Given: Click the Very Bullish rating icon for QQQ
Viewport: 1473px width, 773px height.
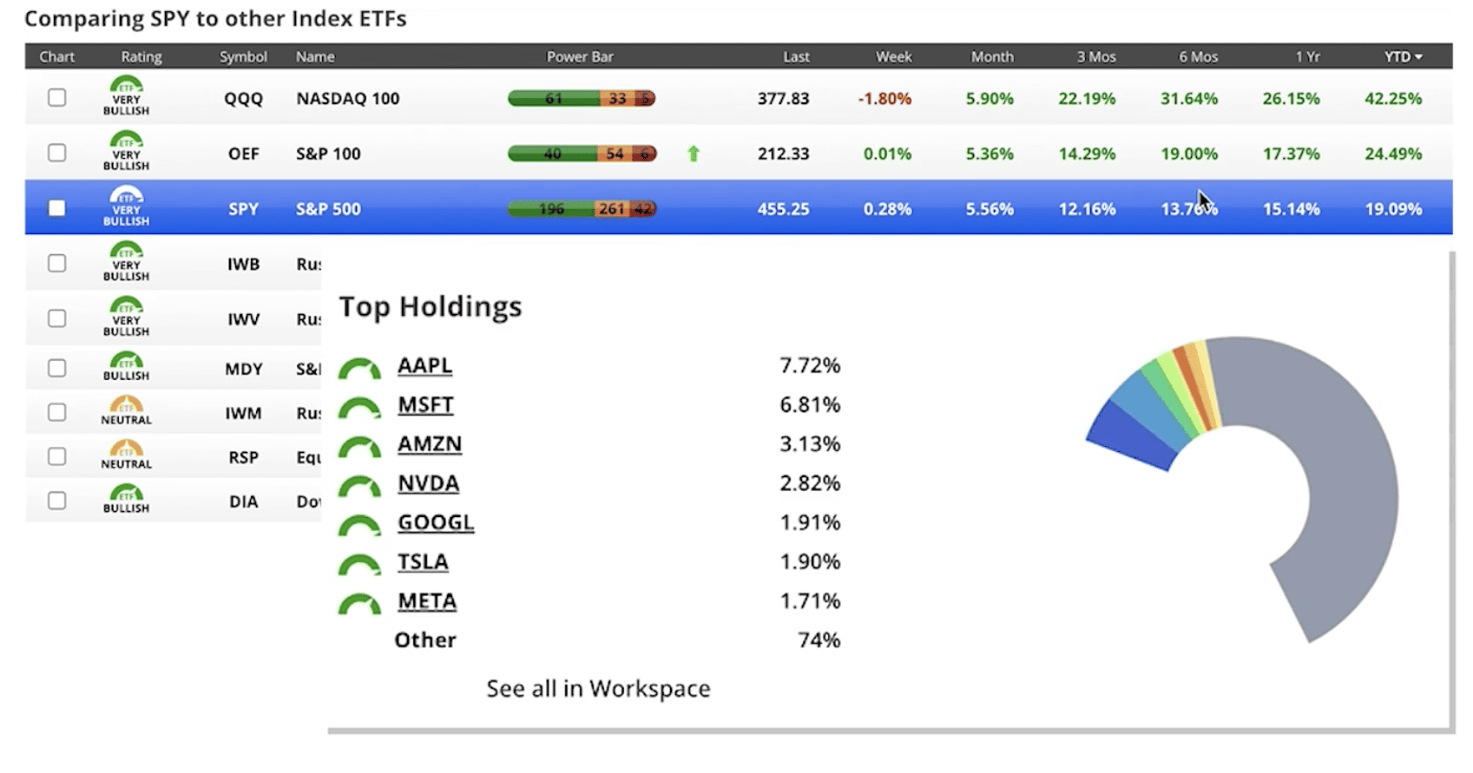Looking at the screenshot, I should click(127, 96).
